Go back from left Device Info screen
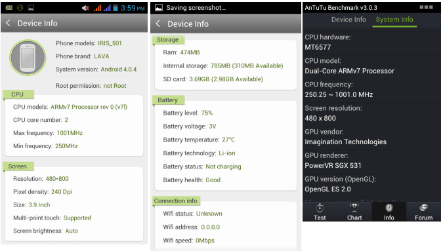The image size is (443, 251). point(8,23)
